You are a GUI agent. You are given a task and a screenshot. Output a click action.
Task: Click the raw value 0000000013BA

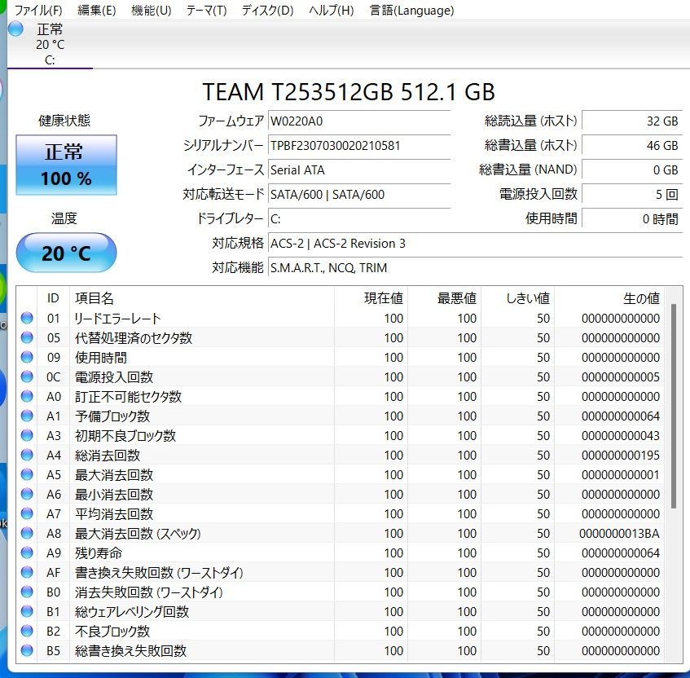pos(620,534)
